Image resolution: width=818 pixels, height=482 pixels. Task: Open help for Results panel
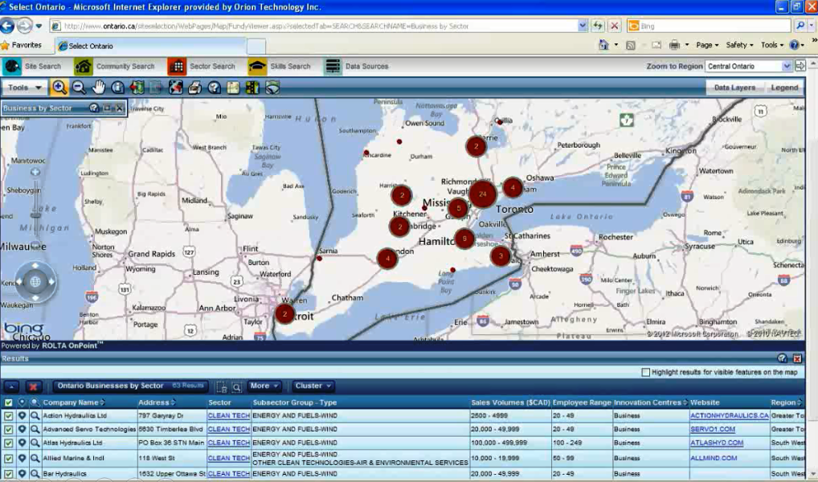pos(782,358)
